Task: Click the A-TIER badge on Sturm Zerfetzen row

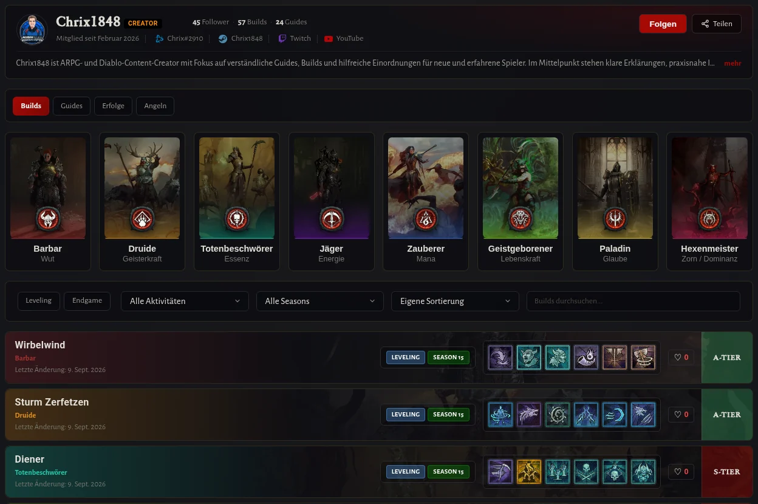Action: [727, 415]
